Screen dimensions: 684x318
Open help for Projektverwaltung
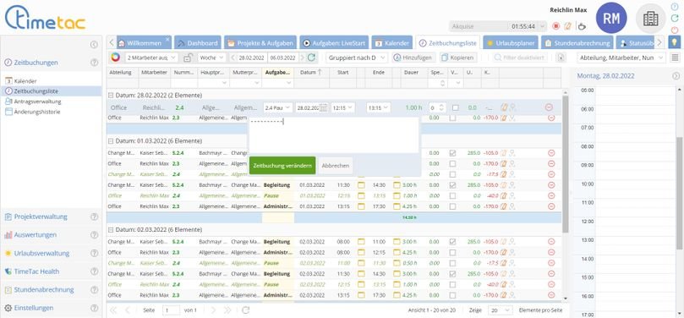(x=94, y=217)
